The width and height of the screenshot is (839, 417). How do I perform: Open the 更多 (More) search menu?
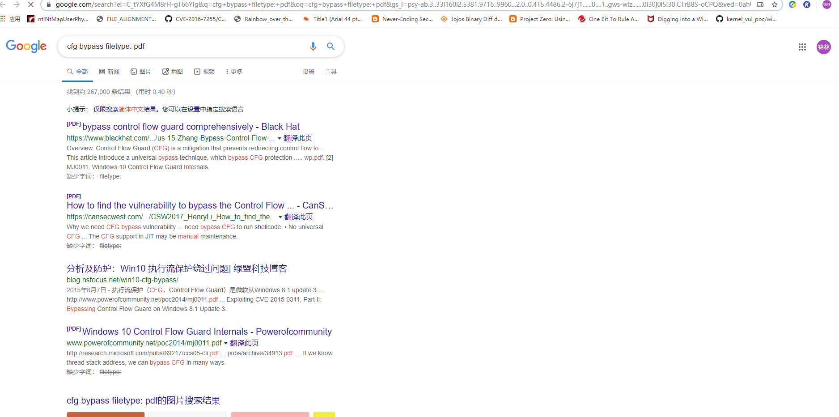[234, 72]
